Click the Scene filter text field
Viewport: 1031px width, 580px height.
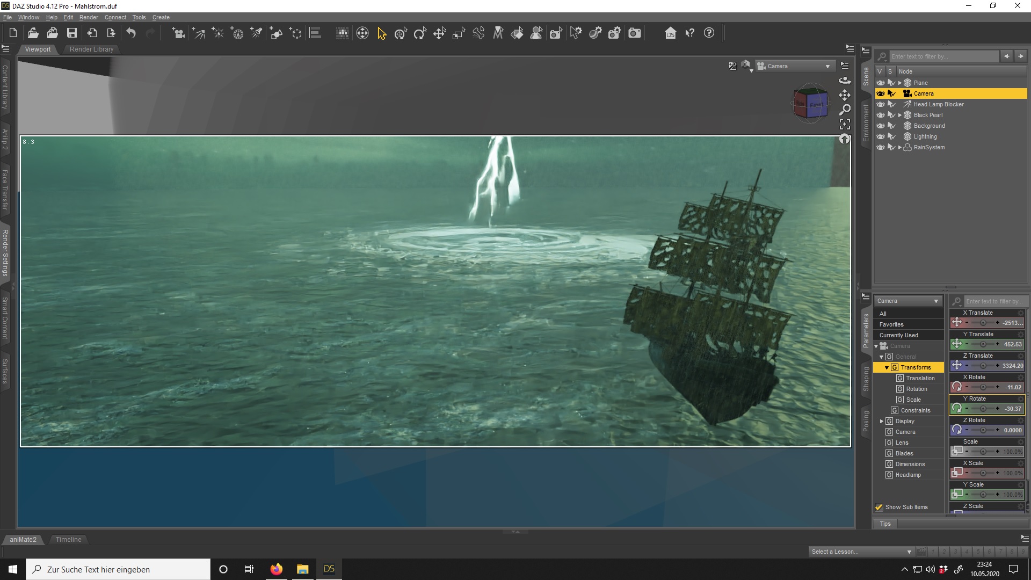942,56
